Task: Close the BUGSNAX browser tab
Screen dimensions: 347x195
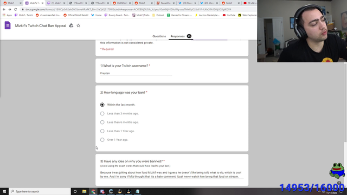Action: click(130, 3)
